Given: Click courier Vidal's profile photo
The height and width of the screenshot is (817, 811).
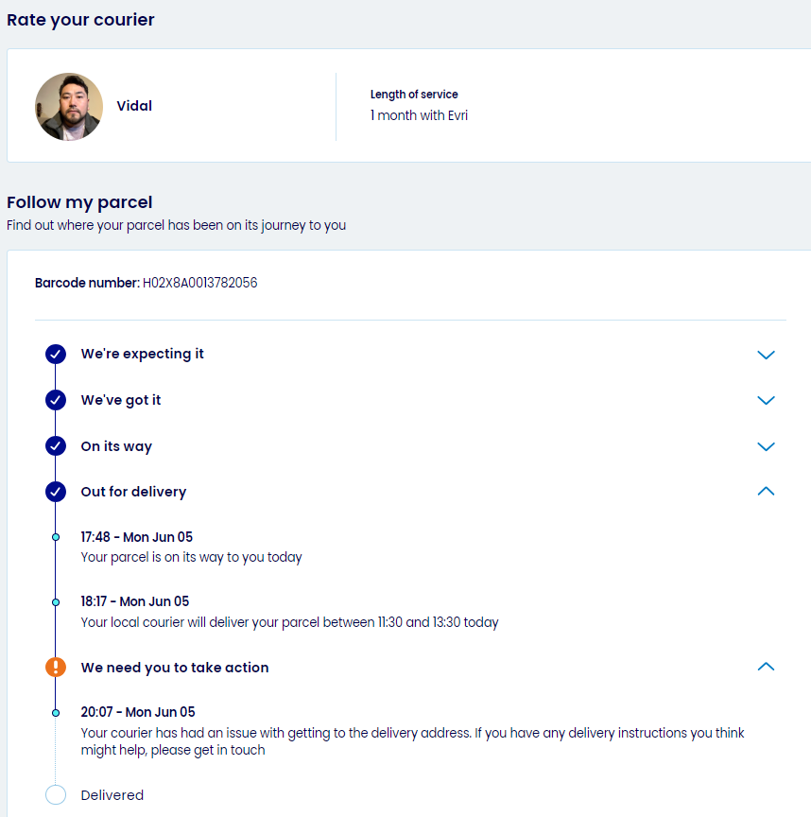Looking at the screenshot, I should (x=69, y=107).
